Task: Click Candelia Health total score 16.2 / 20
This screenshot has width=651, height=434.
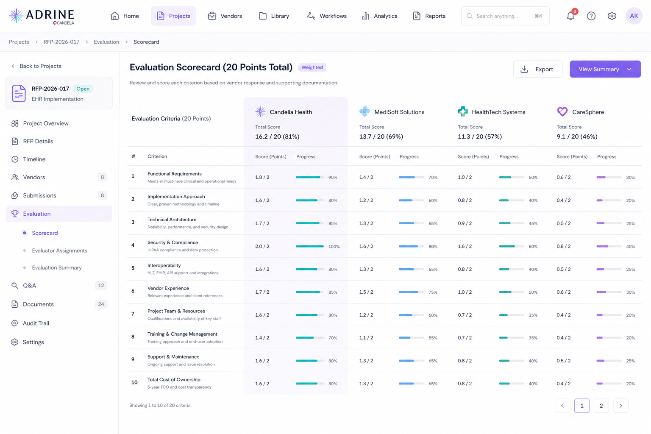Action: [x=277, y=136]
